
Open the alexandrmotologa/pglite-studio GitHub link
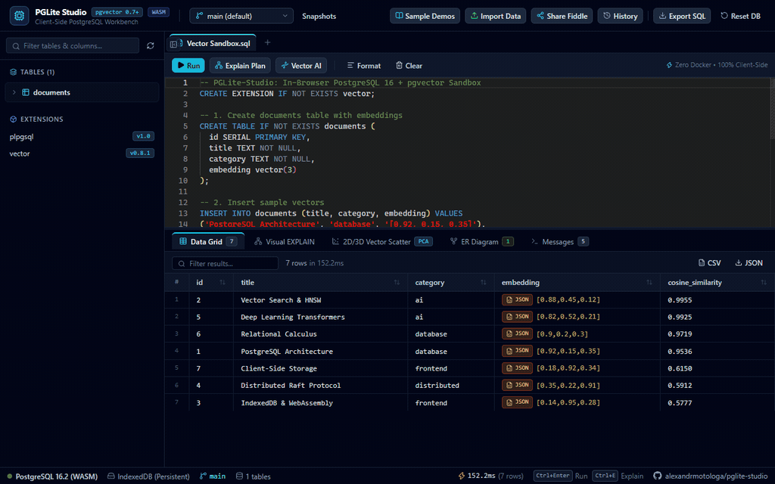[710, 476]
